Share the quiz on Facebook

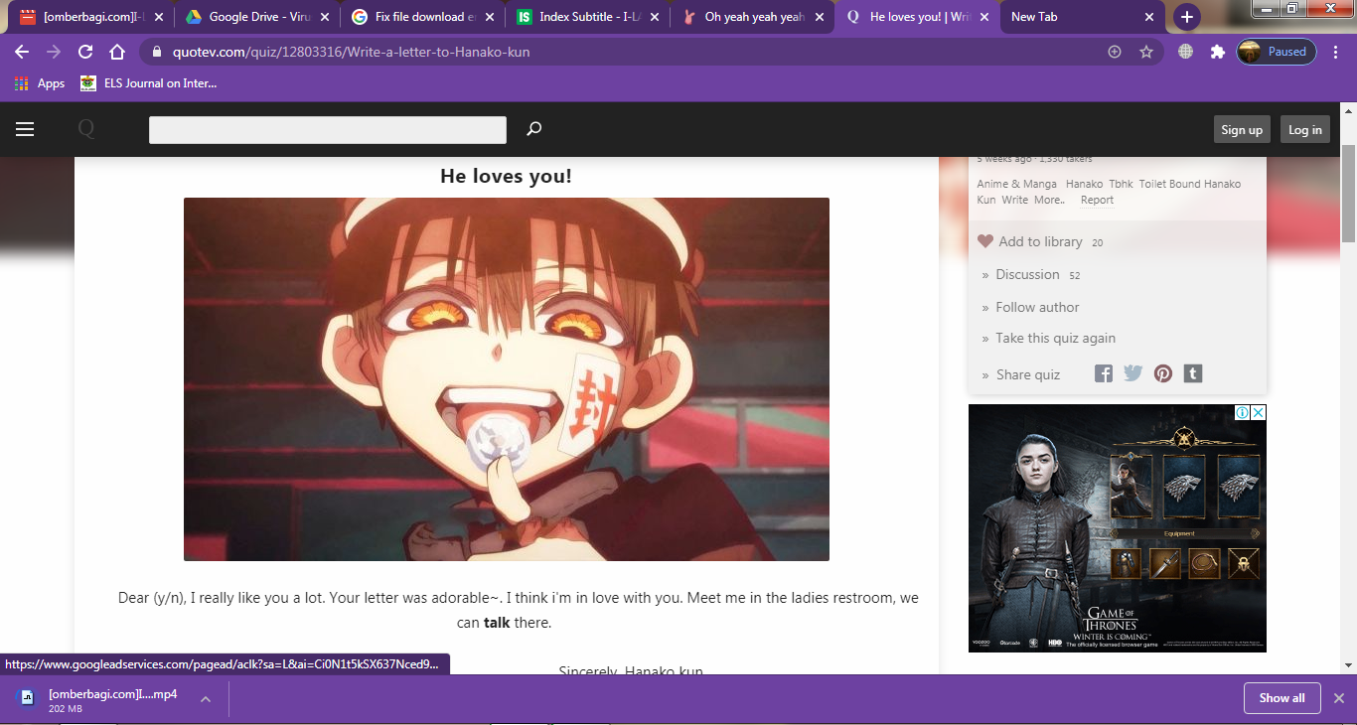(1103, 373)
